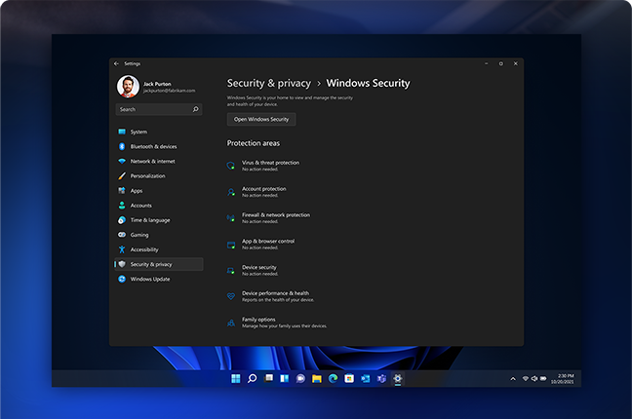632x419 pixels.
Task: Open taskbar Search magnifier
Action: (252, 379)
